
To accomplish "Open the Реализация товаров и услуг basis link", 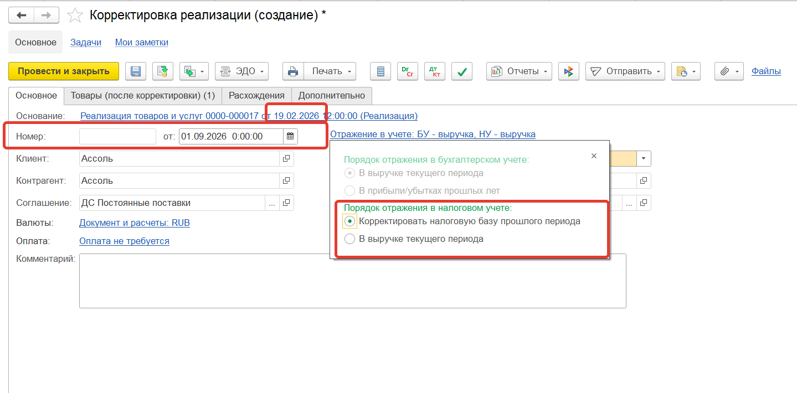I will [x=249, y=116].
